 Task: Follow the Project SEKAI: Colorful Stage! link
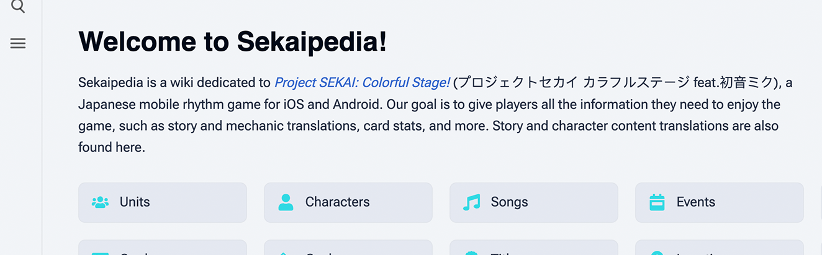[x=362, y=83]
